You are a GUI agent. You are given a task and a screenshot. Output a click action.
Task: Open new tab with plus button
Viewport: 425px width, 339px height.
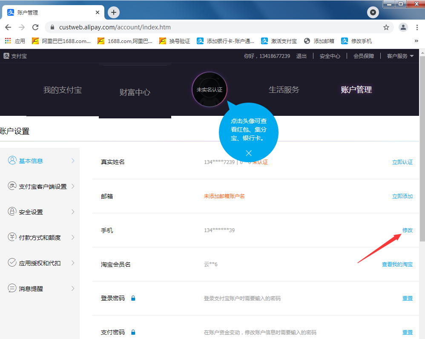[114, 12]
